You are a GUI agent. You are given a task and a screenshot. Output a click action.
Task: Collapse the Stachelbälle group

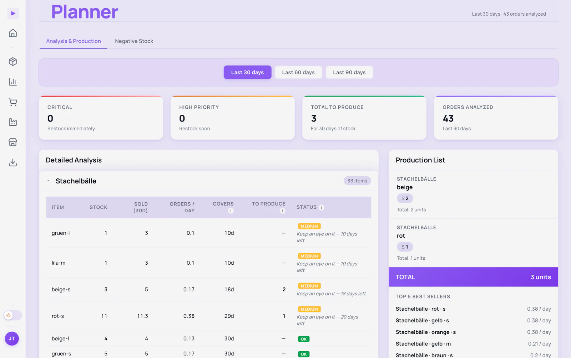coord(48,181)
